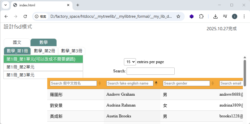Toggle sort on 假中文姓名 column
250x124 pixels.
100,83
